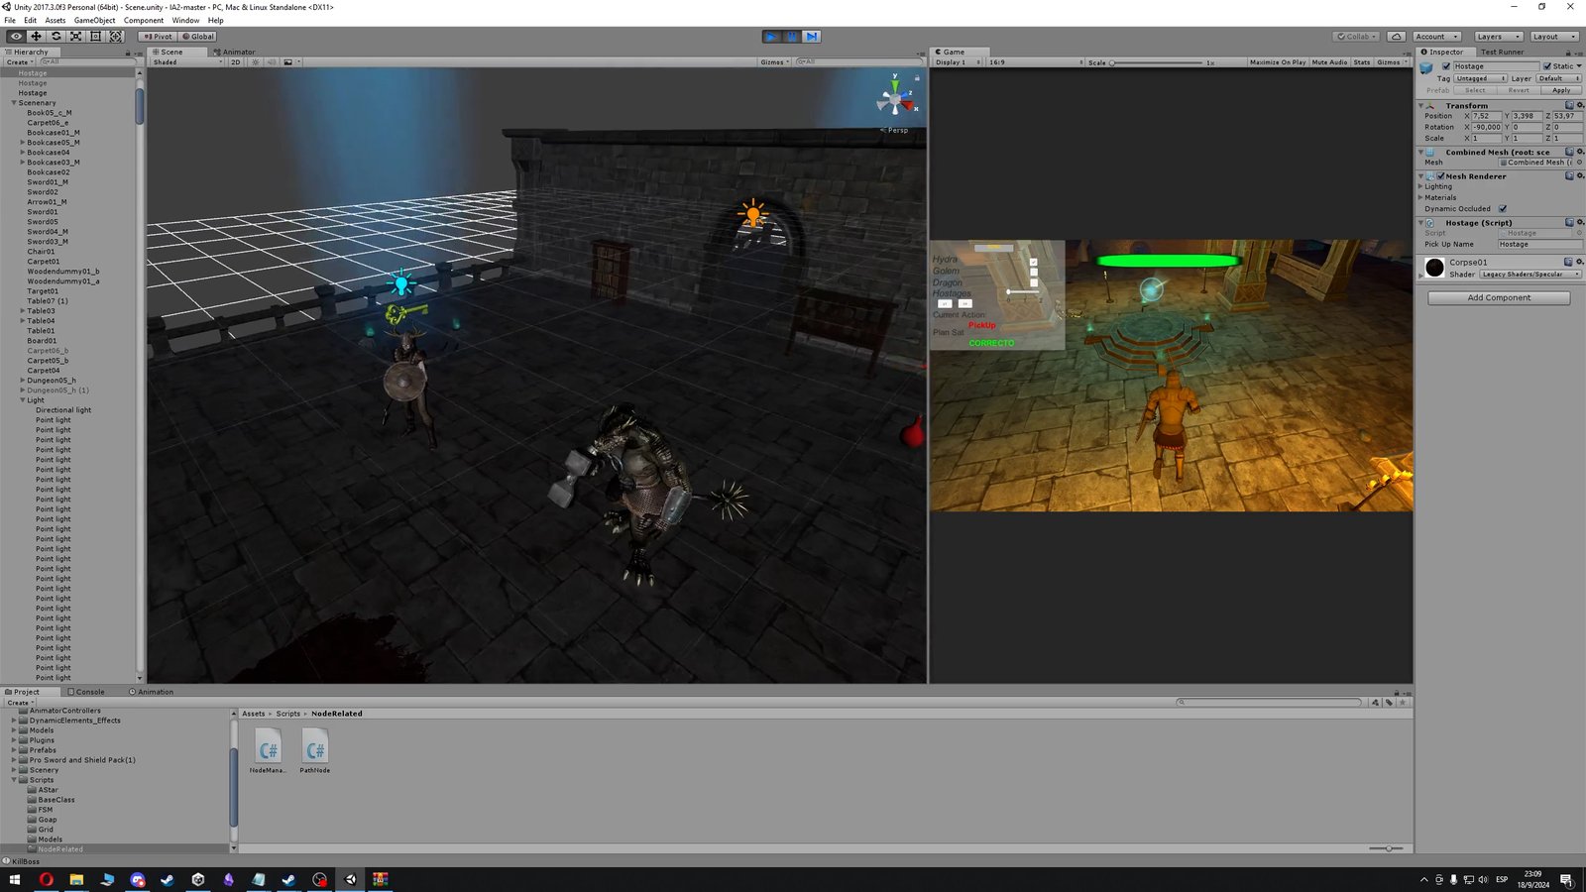Select the Move tool in toolbar
The height and width of the screenshot is (892, 1586).
tap(36, 37)
